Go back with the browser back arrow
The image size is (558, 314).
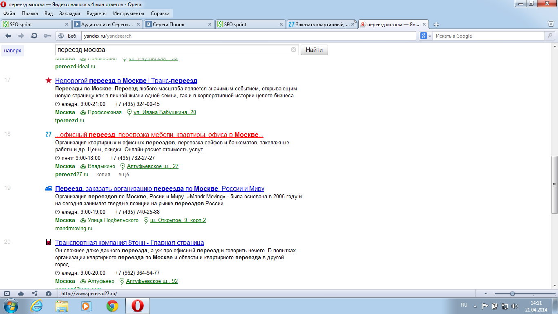(8, 36)
